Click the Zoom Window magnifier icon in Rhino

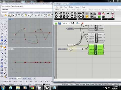[x=42, y=15]
